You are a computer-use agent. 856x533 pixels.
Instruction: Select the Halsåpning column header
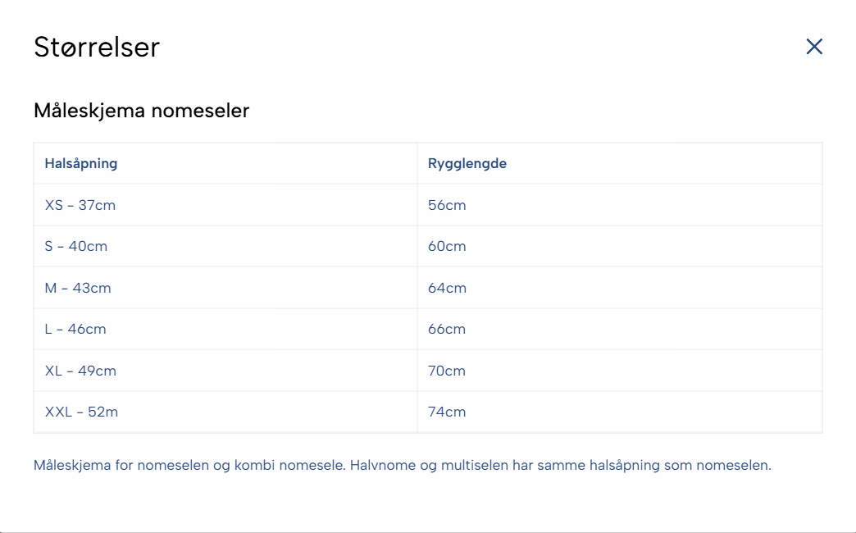pos(81,163)
